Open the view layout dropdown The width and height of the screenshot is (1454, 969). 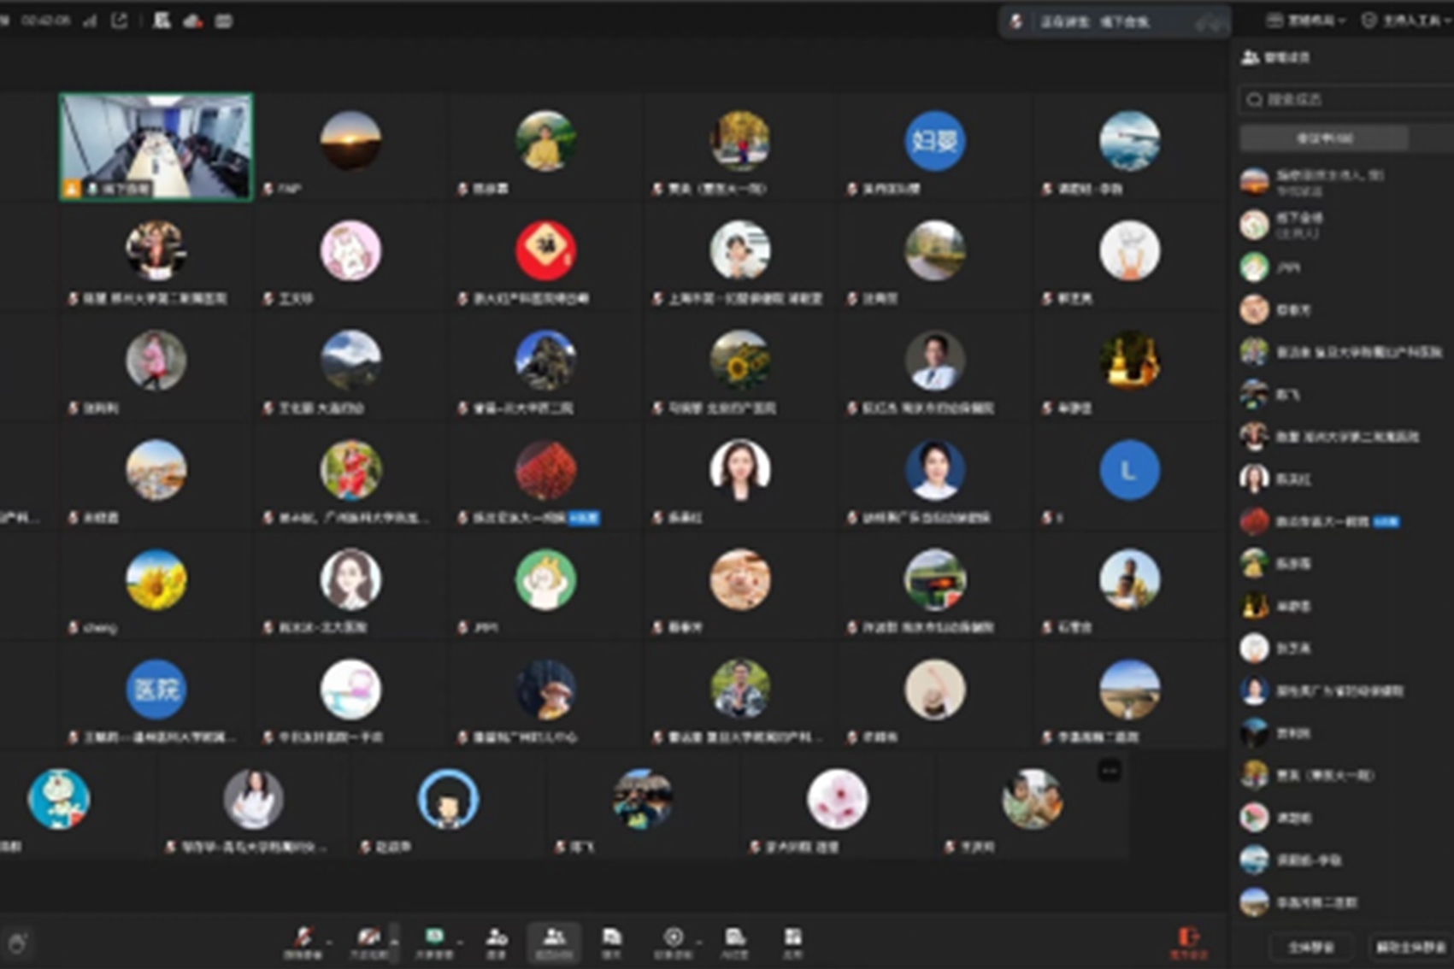[1305, 21]
